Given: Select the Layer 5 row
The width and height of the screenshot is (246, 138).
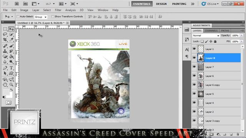Looking at the screenshot, I should click(216, 94).
